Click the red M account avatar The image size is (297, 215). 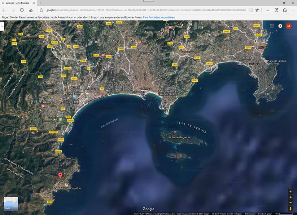[x=289, y=26]
